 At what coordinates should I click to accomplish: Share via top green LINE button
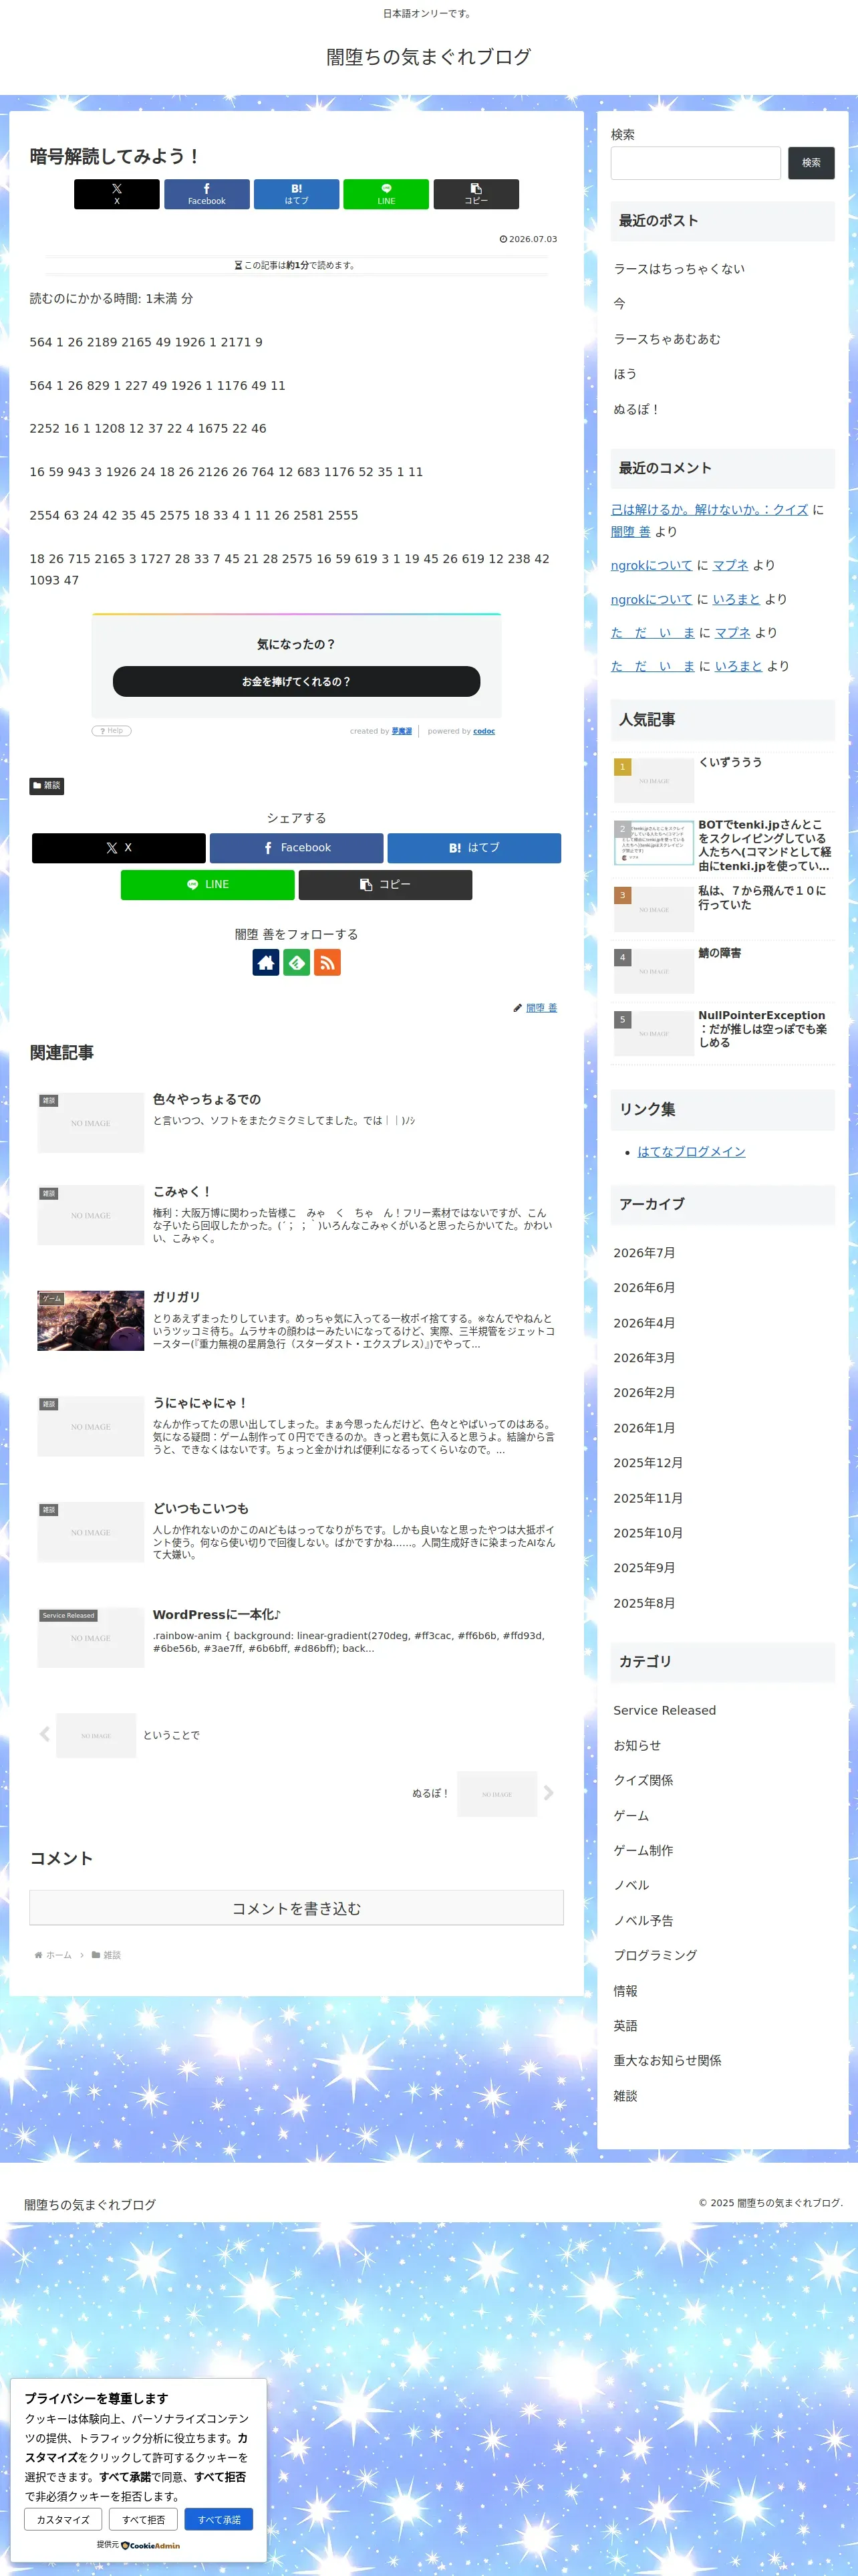[x=386, y=194]
